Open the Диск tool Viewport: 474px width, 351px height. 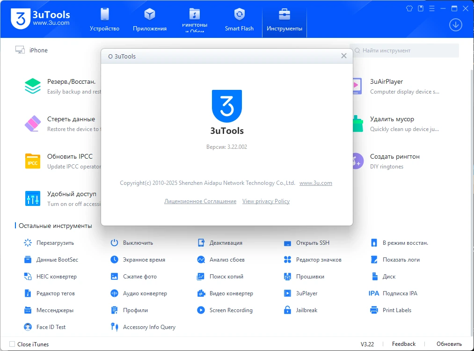pos(383,276)
